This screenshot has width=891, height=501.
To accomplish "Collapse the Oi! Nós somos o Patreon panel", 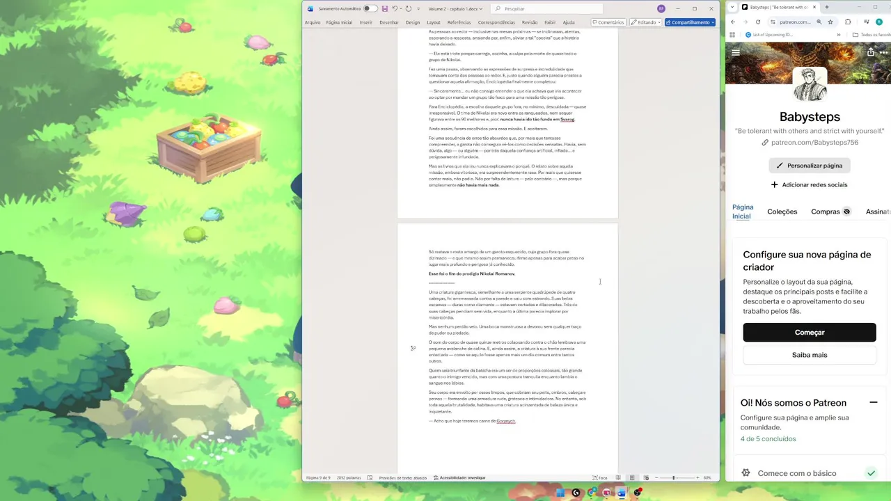I will 873,402.
